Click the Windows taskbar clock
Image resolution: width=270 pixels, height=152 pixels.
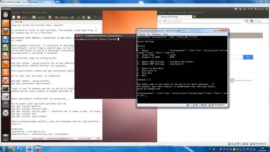point(262,149)
